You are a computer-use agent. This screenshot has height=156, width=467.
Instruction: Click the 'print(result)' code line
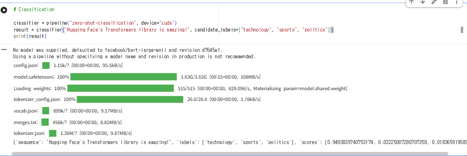[30, 36]
